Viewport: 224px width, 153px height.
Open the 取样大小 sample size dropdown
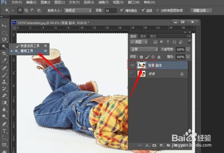pos(78,10)
